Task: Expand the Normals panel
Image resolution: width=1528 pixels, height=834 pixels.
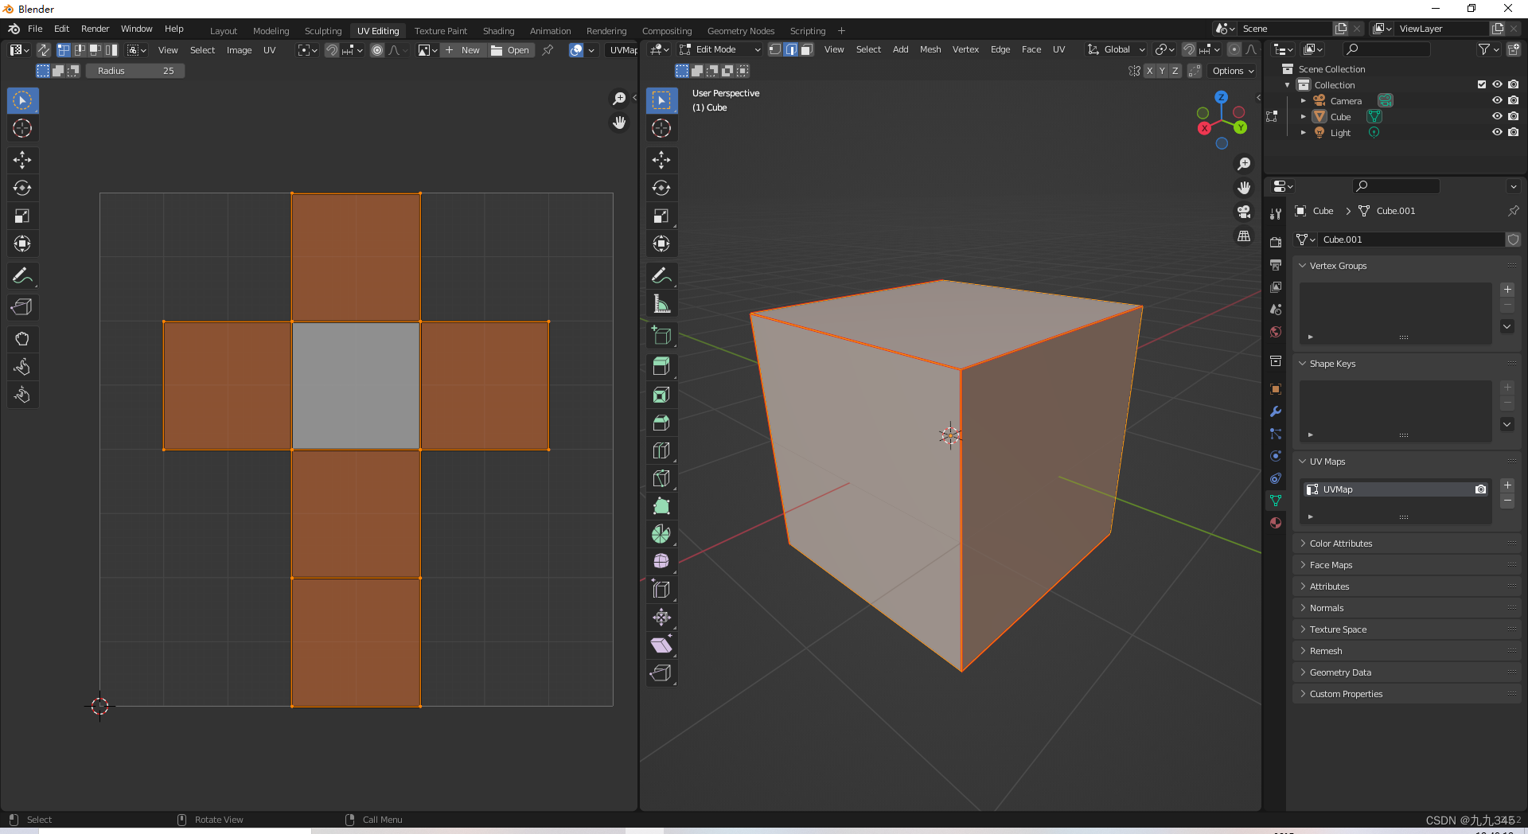Action: pyautogui.click(x=1327, y=608)
